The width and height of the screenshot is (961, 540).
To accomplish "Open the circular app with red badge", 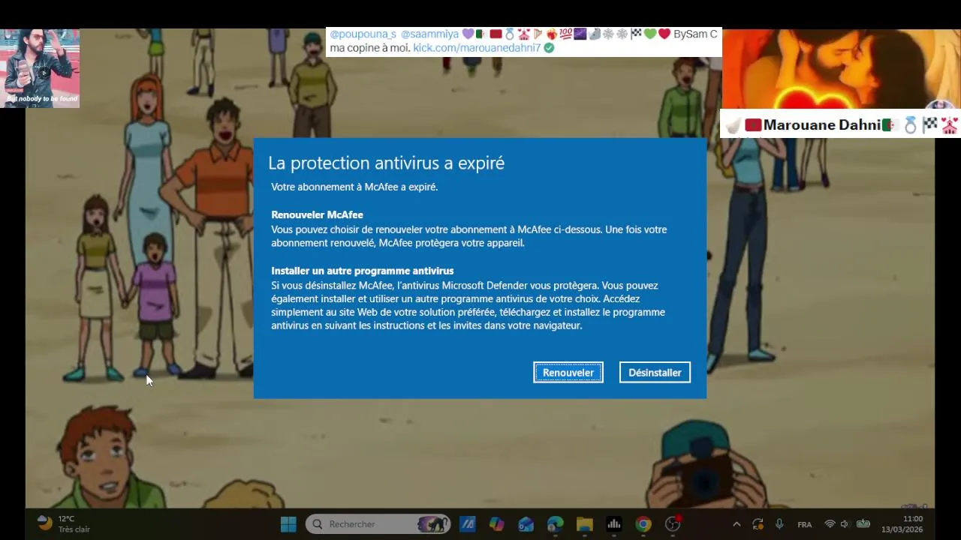I will [673, 524].
